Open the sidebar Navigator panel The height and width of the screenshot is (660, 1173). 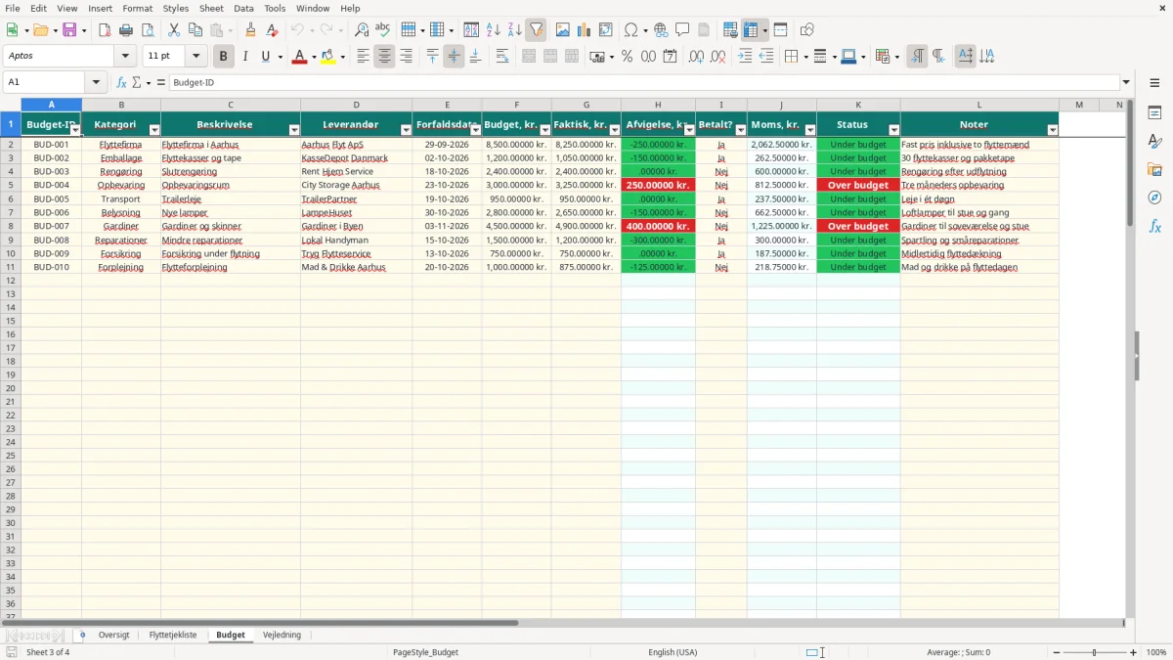[x=1154, y=198]
